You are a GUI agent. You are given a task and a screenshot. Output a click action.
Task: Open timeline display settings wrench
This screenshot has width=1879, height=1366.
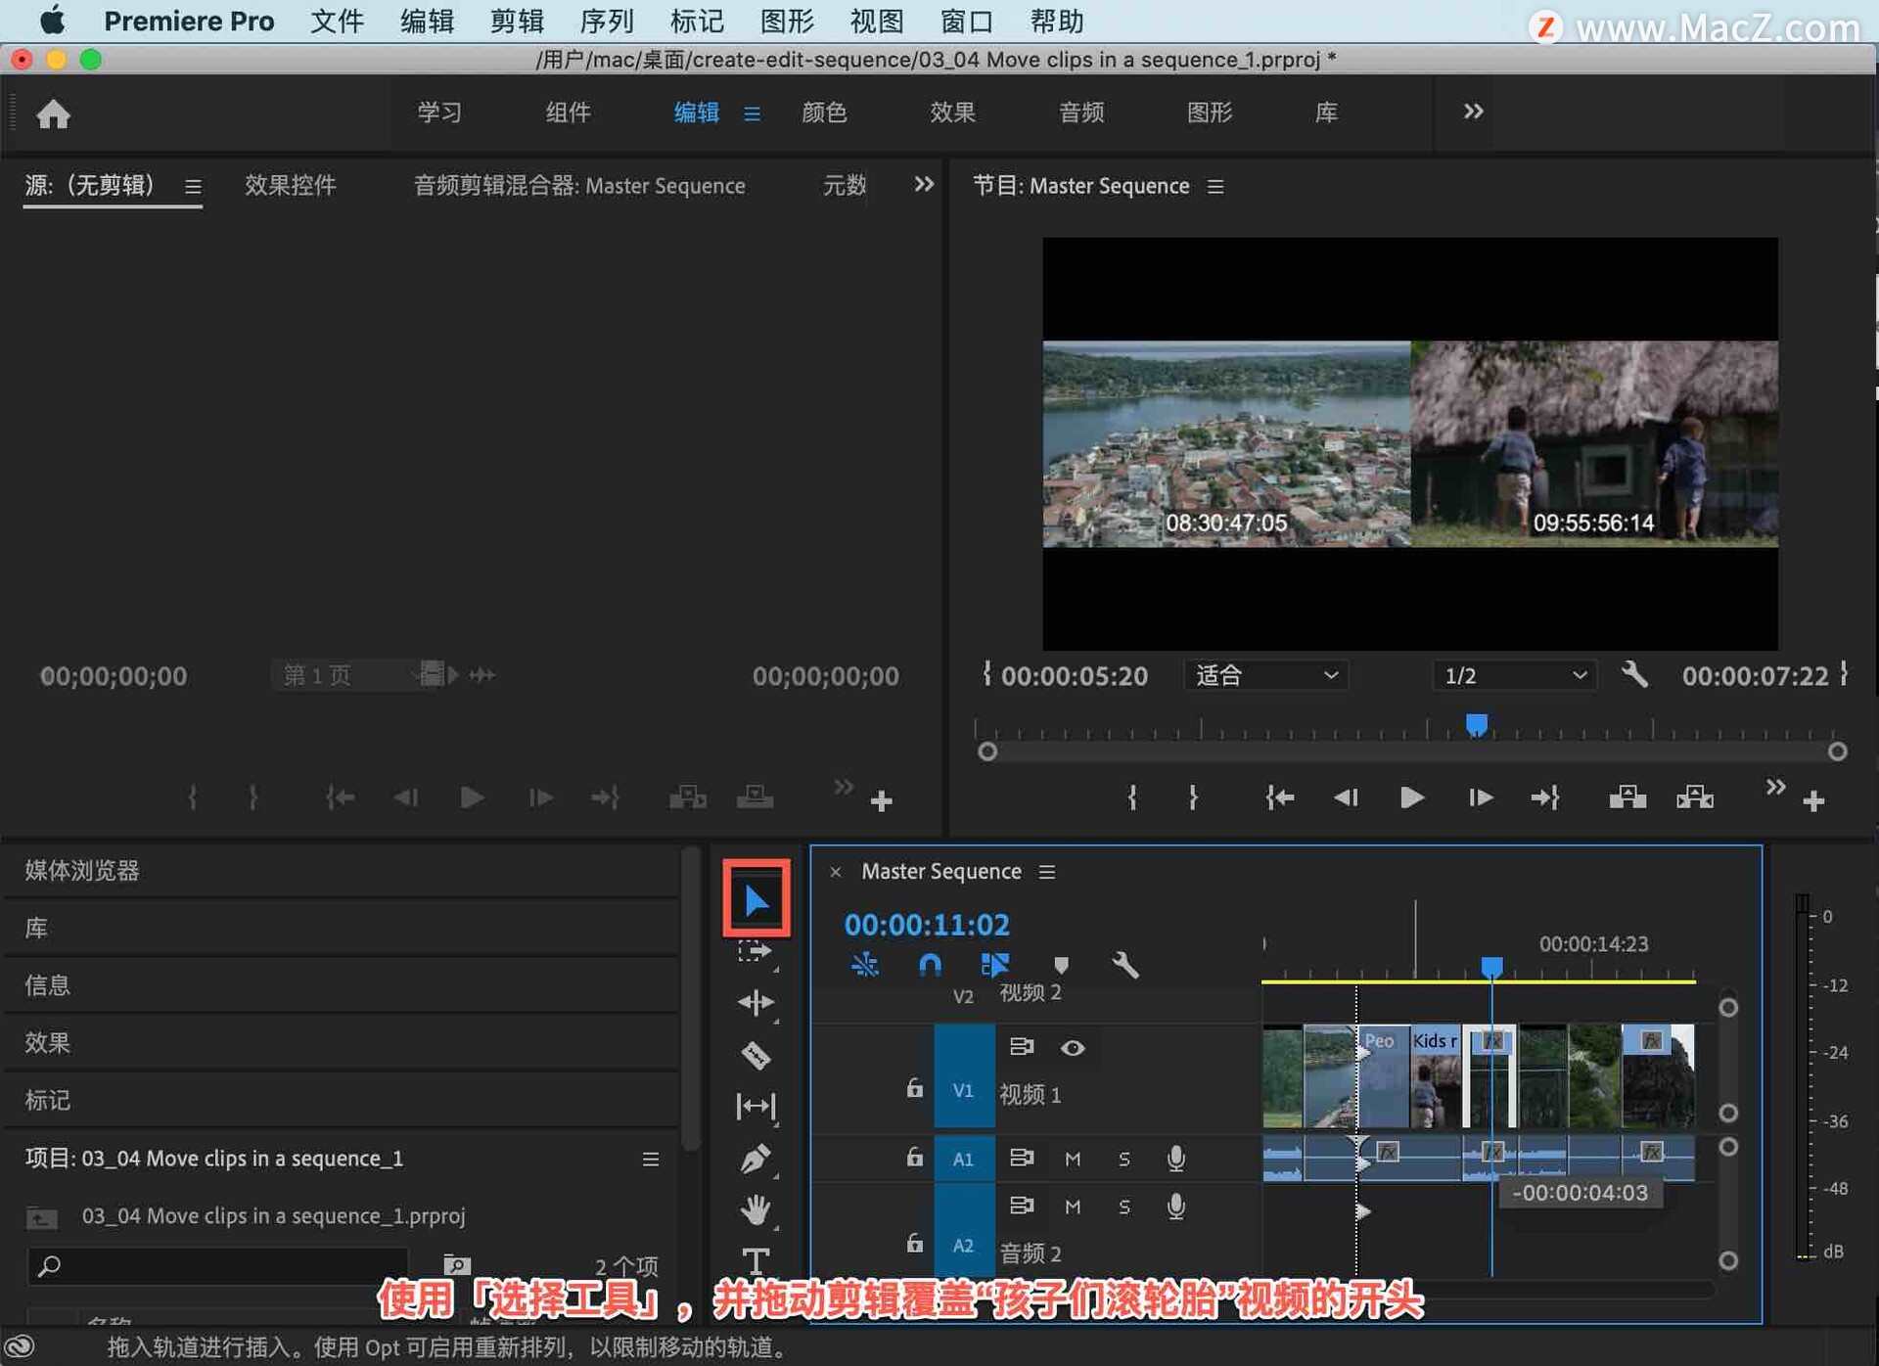point(1125,966)
